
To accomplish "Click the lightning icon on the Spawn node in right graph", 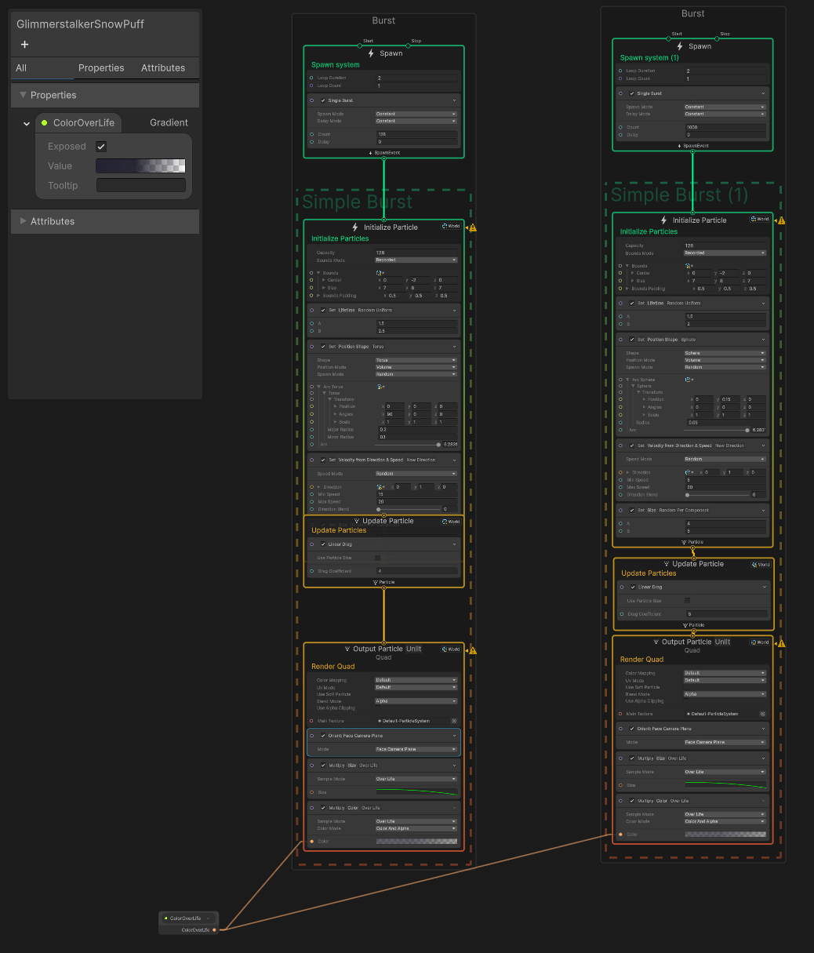I will tap(680, 45).
